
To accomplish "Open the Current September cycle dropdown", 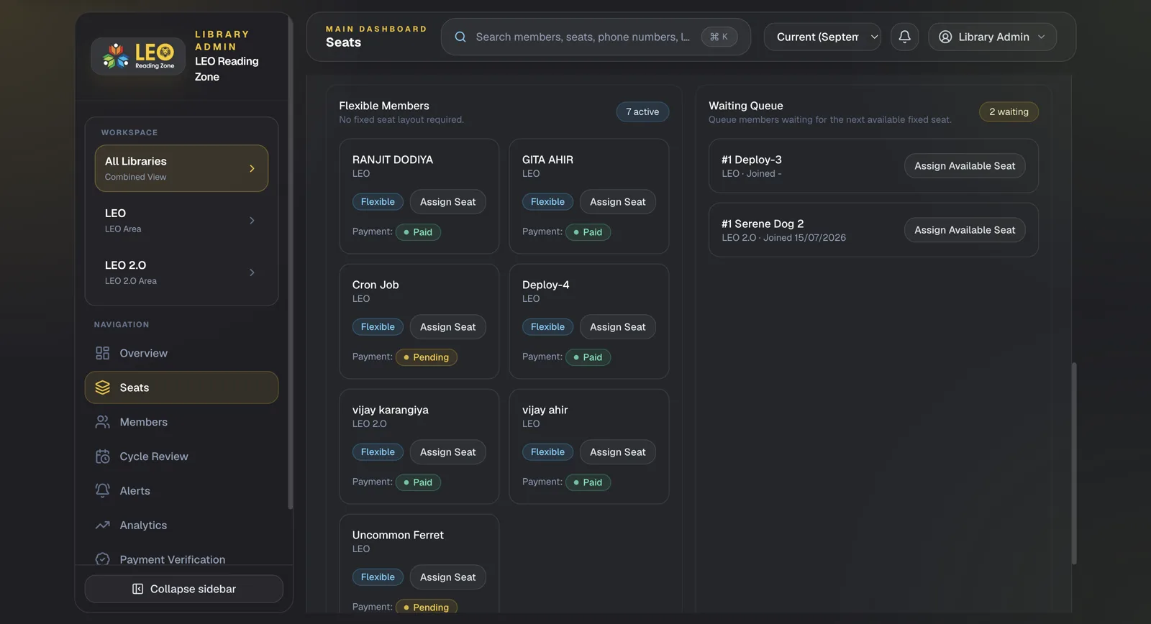I will tap(822, 37).
